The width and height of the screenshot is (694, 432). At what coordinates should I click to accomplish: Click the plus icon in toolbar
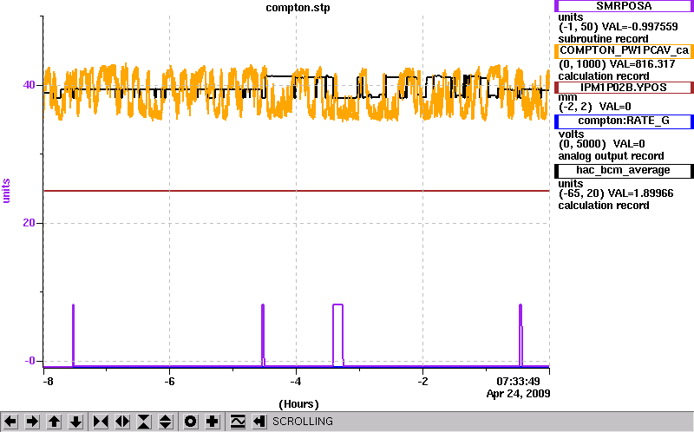(212, 422)
